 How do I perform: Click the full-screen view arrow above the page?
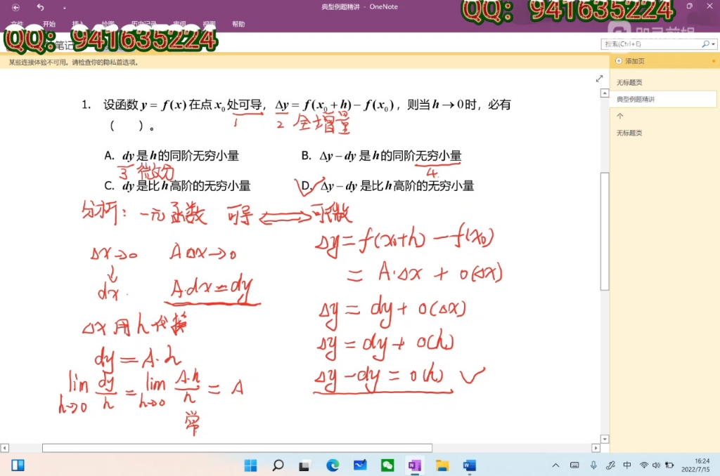pyautogui.click(x=599, y=79)
